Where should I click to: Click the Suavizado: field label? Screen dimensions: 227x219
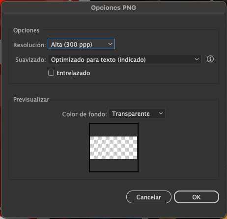click(x=30, y=60)
